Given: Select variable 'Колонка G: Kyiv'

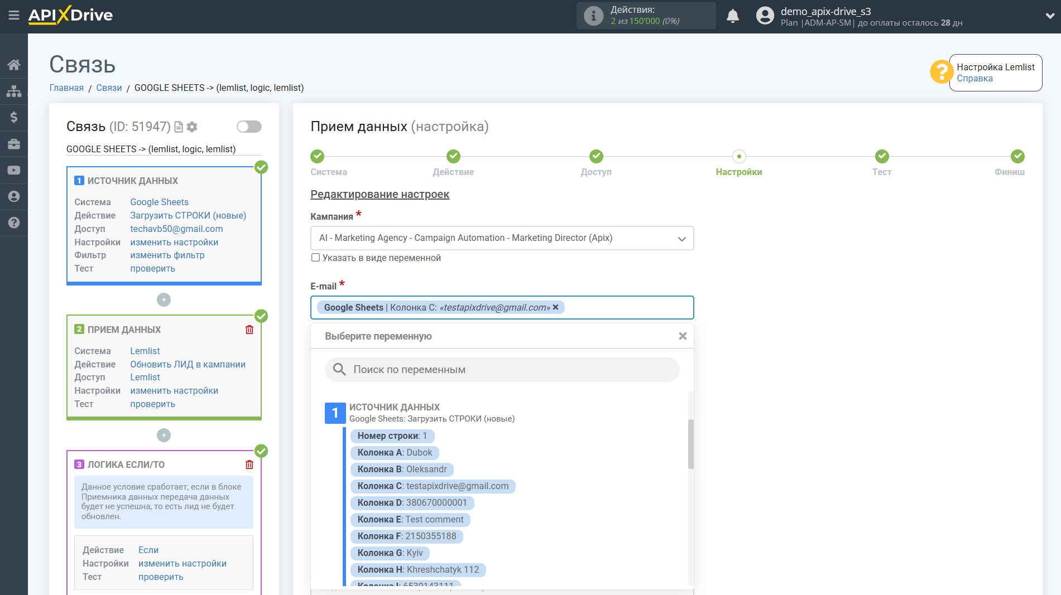Looking at the screenshot, I should tap(390, 553).
